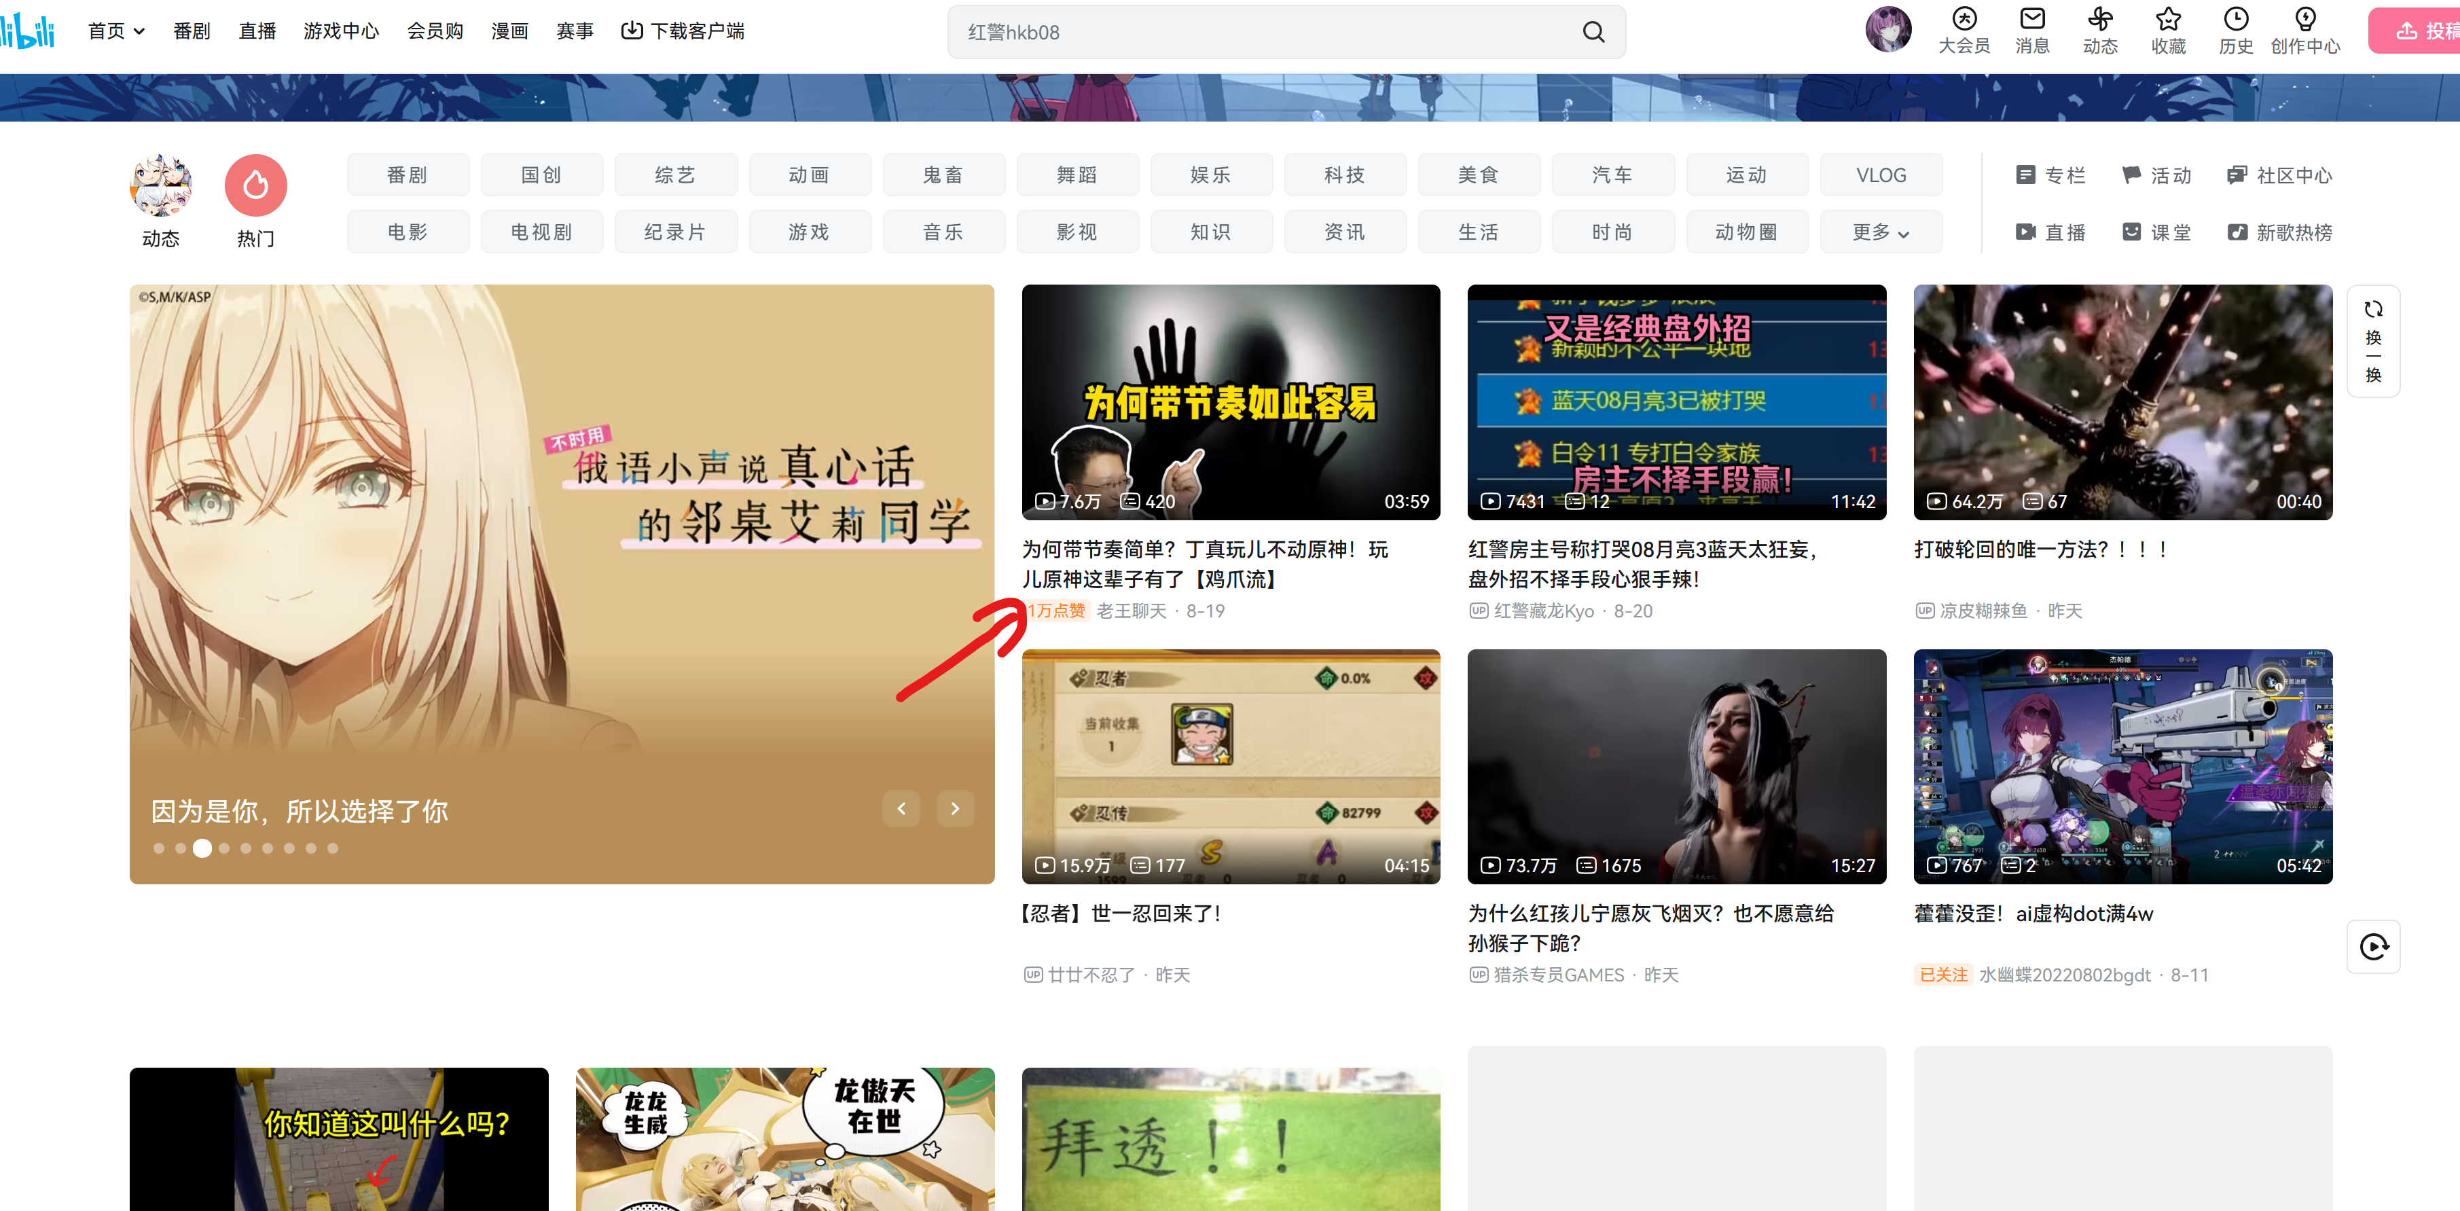2460x1211 pixels.
Task: Show next carousel banner
Action: coord(955,809)
